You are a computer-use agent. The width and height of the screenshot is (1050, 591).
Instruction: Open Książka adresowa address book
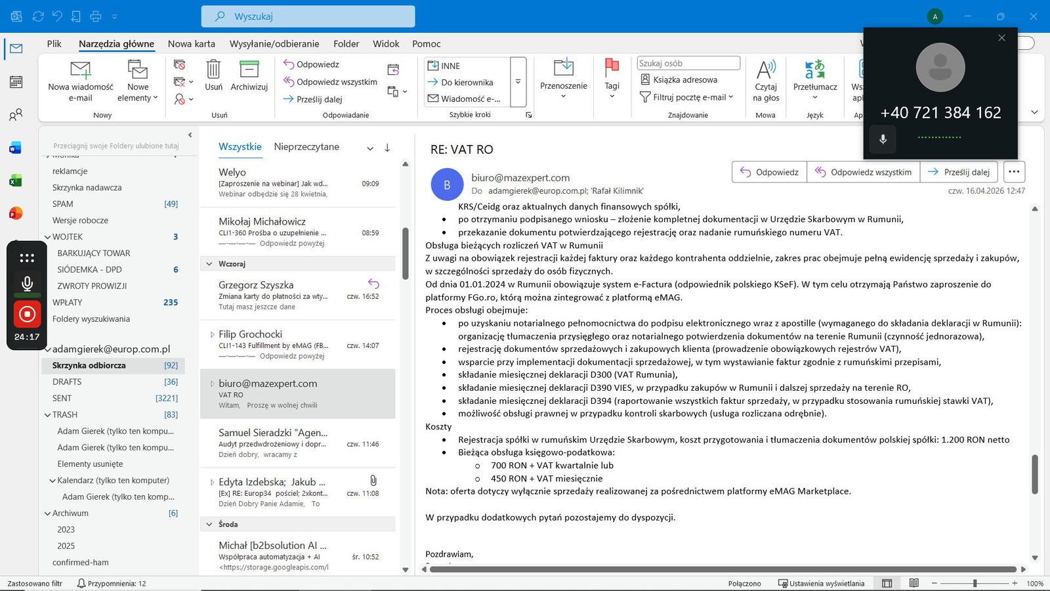click(679, 79)
